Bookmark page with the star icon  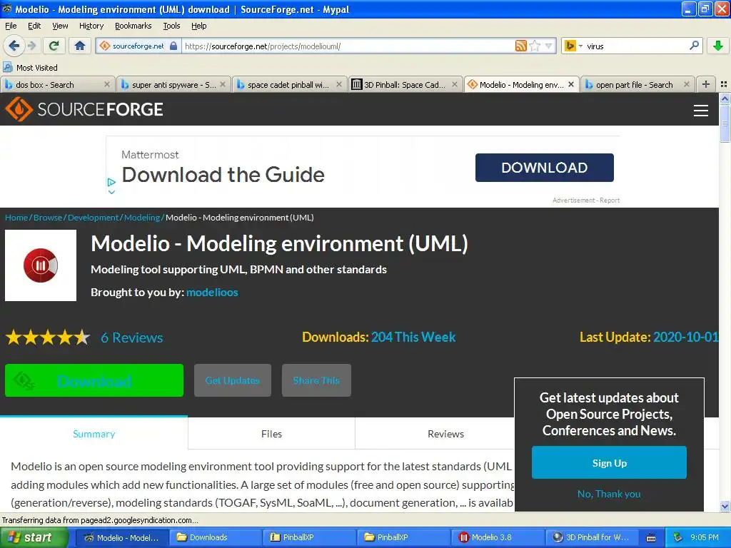coord(535,46)
